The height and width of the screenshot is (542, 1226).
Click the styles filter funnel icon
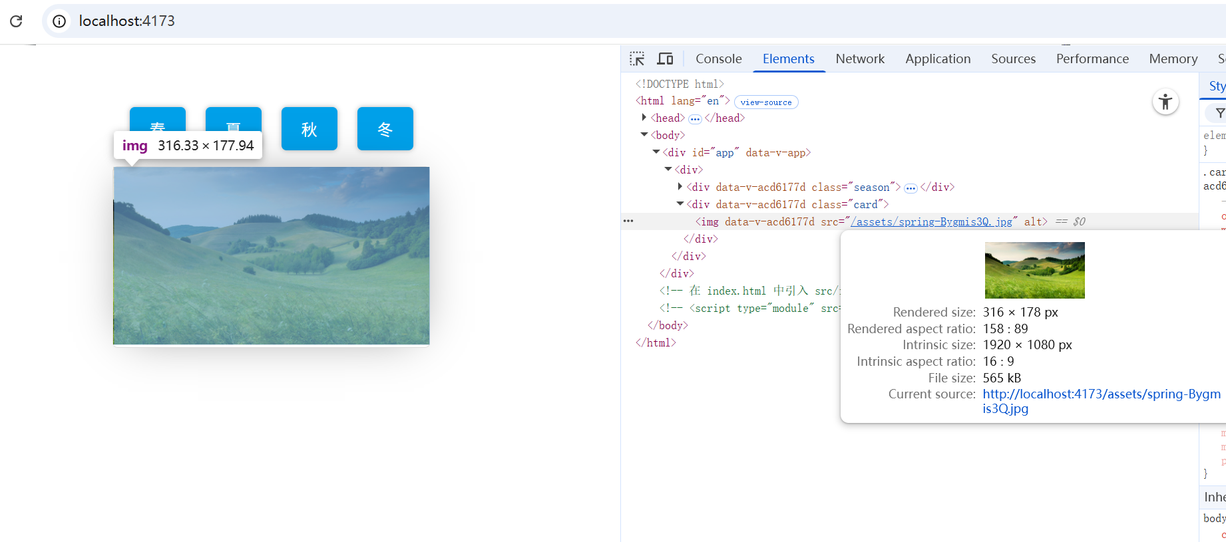1219,113
